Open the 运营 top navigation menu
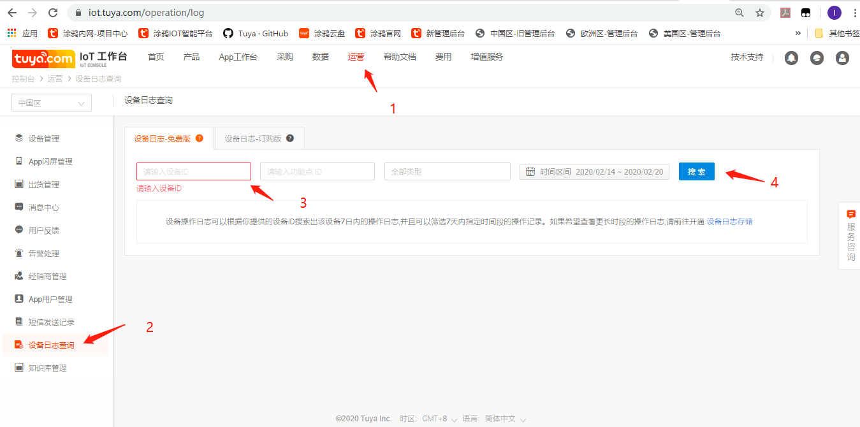 point(356,57)
